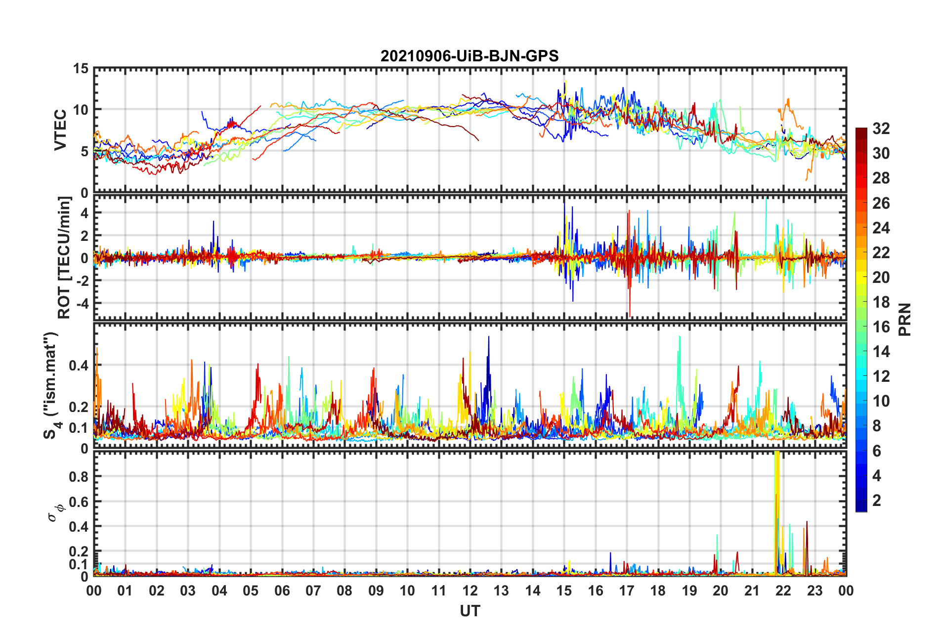Click the -4 tick on the ROT axis
The width and height of the screenshot is (940, 639).
point(82,302)
